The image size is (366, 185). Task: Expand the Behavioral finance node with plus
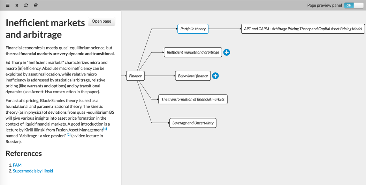215,76
